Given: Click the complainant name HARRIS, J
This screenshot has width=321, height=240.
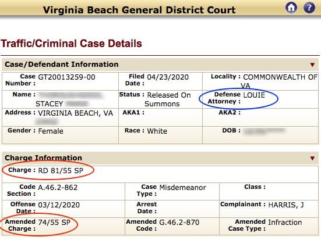Looking at the screenshot, I should pyautogui.click(x=286, y=205).
